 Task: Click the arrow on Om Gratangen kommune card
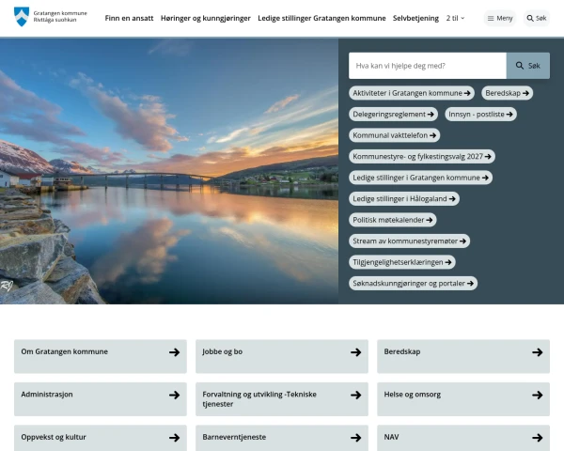pyautogui.click(x=175, y=352)
